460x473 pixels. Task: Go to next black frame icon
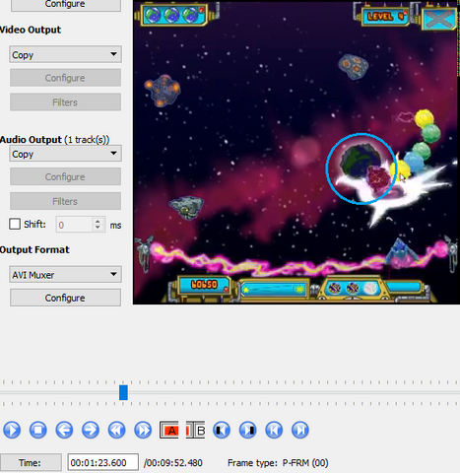point(248,430)
